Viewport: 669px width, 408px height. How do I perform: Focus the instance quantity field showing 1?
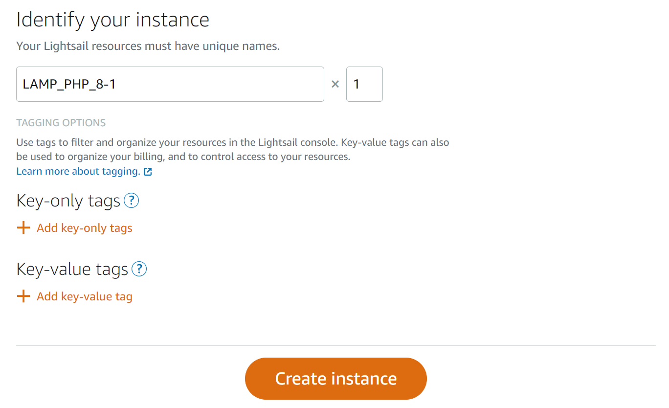tap(364, 84)
